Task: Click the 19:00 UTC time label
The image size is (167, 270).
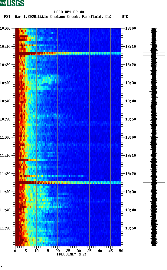Action: click(x=131, y=137)
